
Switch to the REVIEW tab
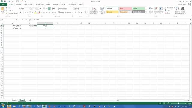(x=56, y=4)
